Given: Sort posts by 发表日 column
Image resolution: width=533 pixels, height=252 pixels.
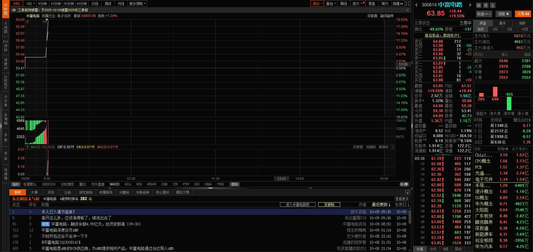Looking at the screenshot, I should 402,205.
